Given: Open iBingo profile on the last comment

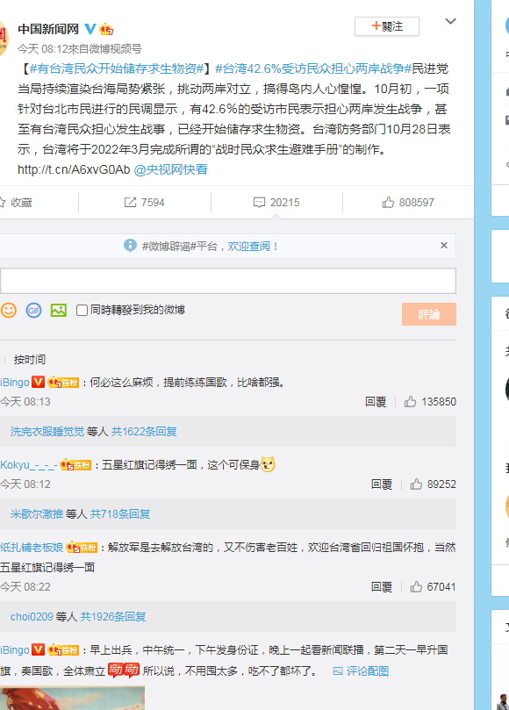Looking at the screenshot, I should tap(15, 650).
